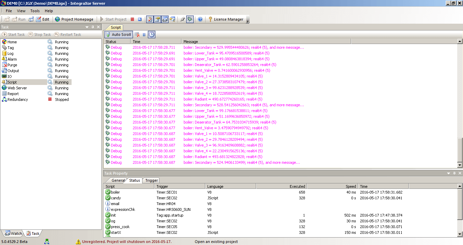The width and height of the screenshot is (463, 245).
Task: Toggle the third highlighted panel toolbar button
Action: (165, 19)
